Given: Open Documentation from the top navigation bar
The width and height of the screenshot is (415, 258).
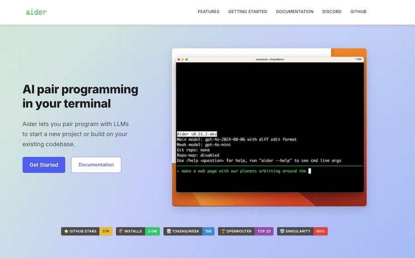Looking at the screenshot, I should point(295,12).
